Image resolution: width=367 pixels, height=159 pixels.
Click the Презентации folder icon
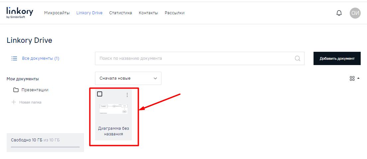16,90
